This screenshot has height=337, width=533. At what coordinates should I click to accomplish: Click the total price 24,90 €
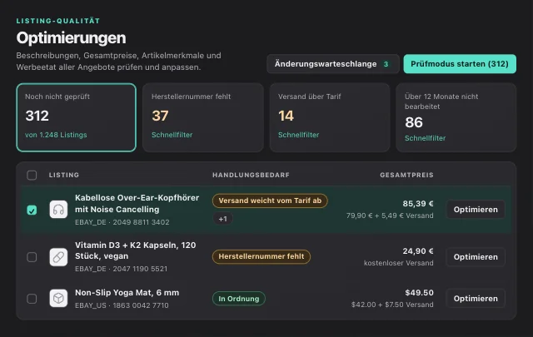point(418,251)
